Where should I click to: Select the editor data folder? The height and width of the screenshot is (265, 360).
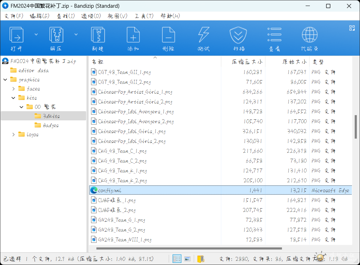(34, 70)
